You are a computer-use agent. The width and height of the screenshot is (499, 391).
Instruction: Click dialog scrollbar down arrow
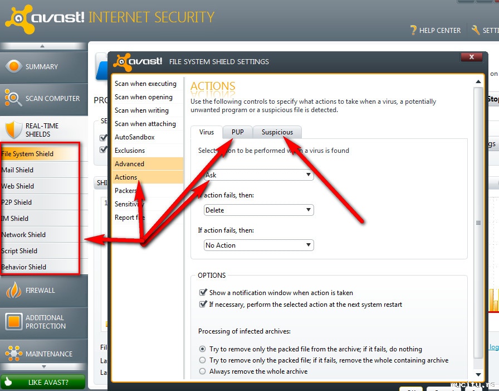[x=478, y=374]
